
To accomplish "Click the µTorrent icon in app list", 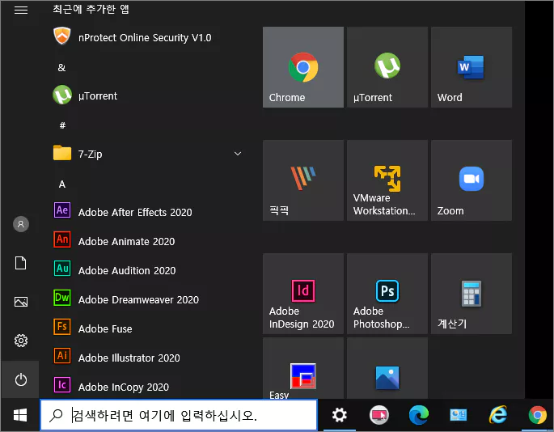I will pos(62,95).
